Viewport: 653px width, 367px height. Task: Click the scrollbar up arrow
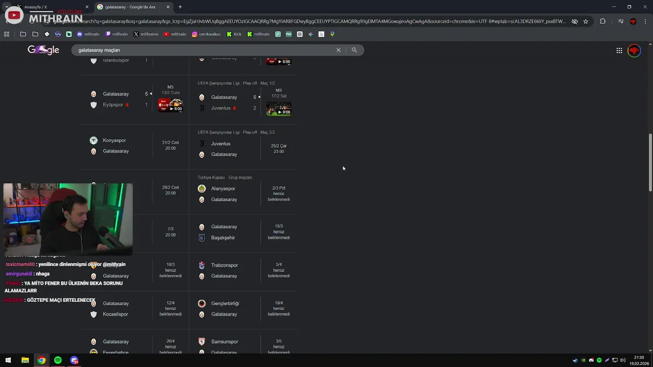coord(650,44)
